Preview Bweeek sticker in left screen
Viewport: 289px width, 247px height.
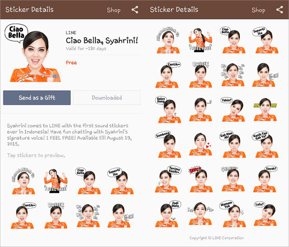pos(56,216)
